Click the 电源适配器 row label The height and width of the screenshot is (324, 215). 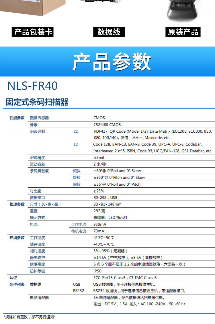(x=39, y=298)
